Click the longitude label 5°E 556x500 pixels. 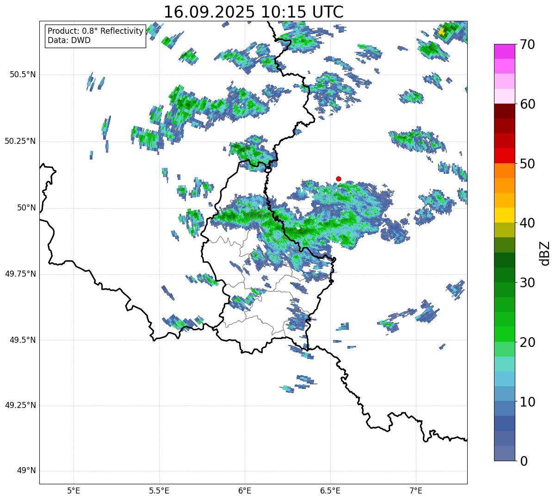pos(74,490)
